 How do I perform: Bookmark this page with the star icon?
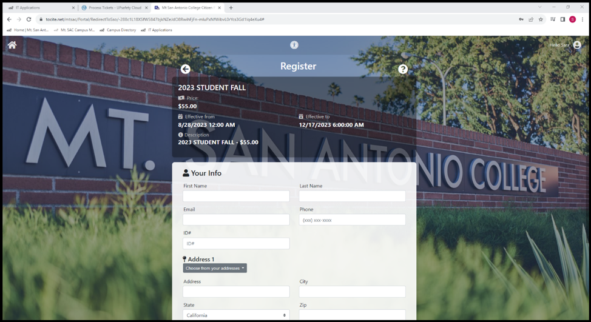541,19
